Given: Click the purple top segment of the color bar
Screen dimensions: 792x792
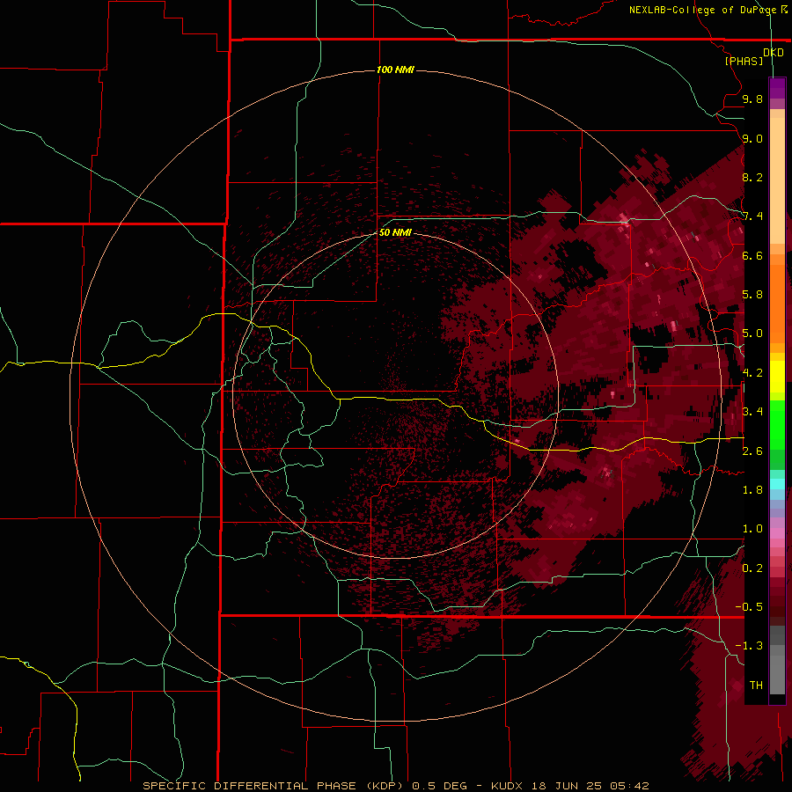Looking at the screenshot, I should coord(777,89).
